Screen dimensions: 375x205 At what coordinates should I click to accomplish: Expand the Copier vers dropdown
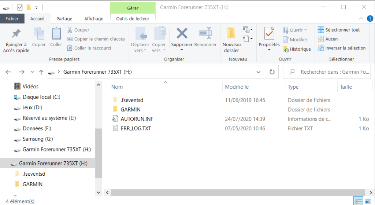[x=159, y=51]
